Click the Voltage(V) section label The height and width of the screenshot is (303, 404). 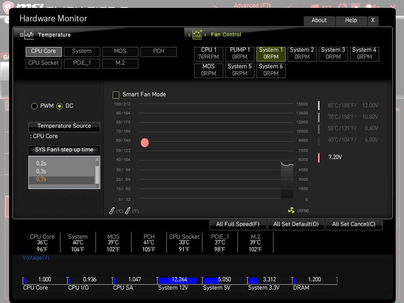pos(36,258)
